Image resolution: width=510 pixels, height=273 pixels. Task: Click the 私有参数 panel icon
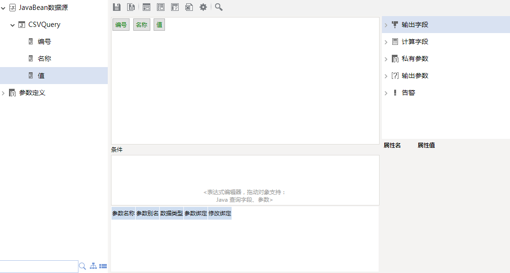(x=395, y=59)
